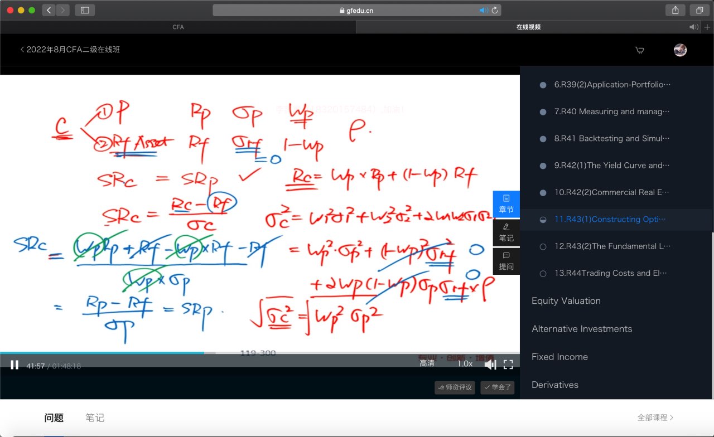This screenshot has height=437, width=714.
Task: Pause the video playback
Action: [15, 365]
